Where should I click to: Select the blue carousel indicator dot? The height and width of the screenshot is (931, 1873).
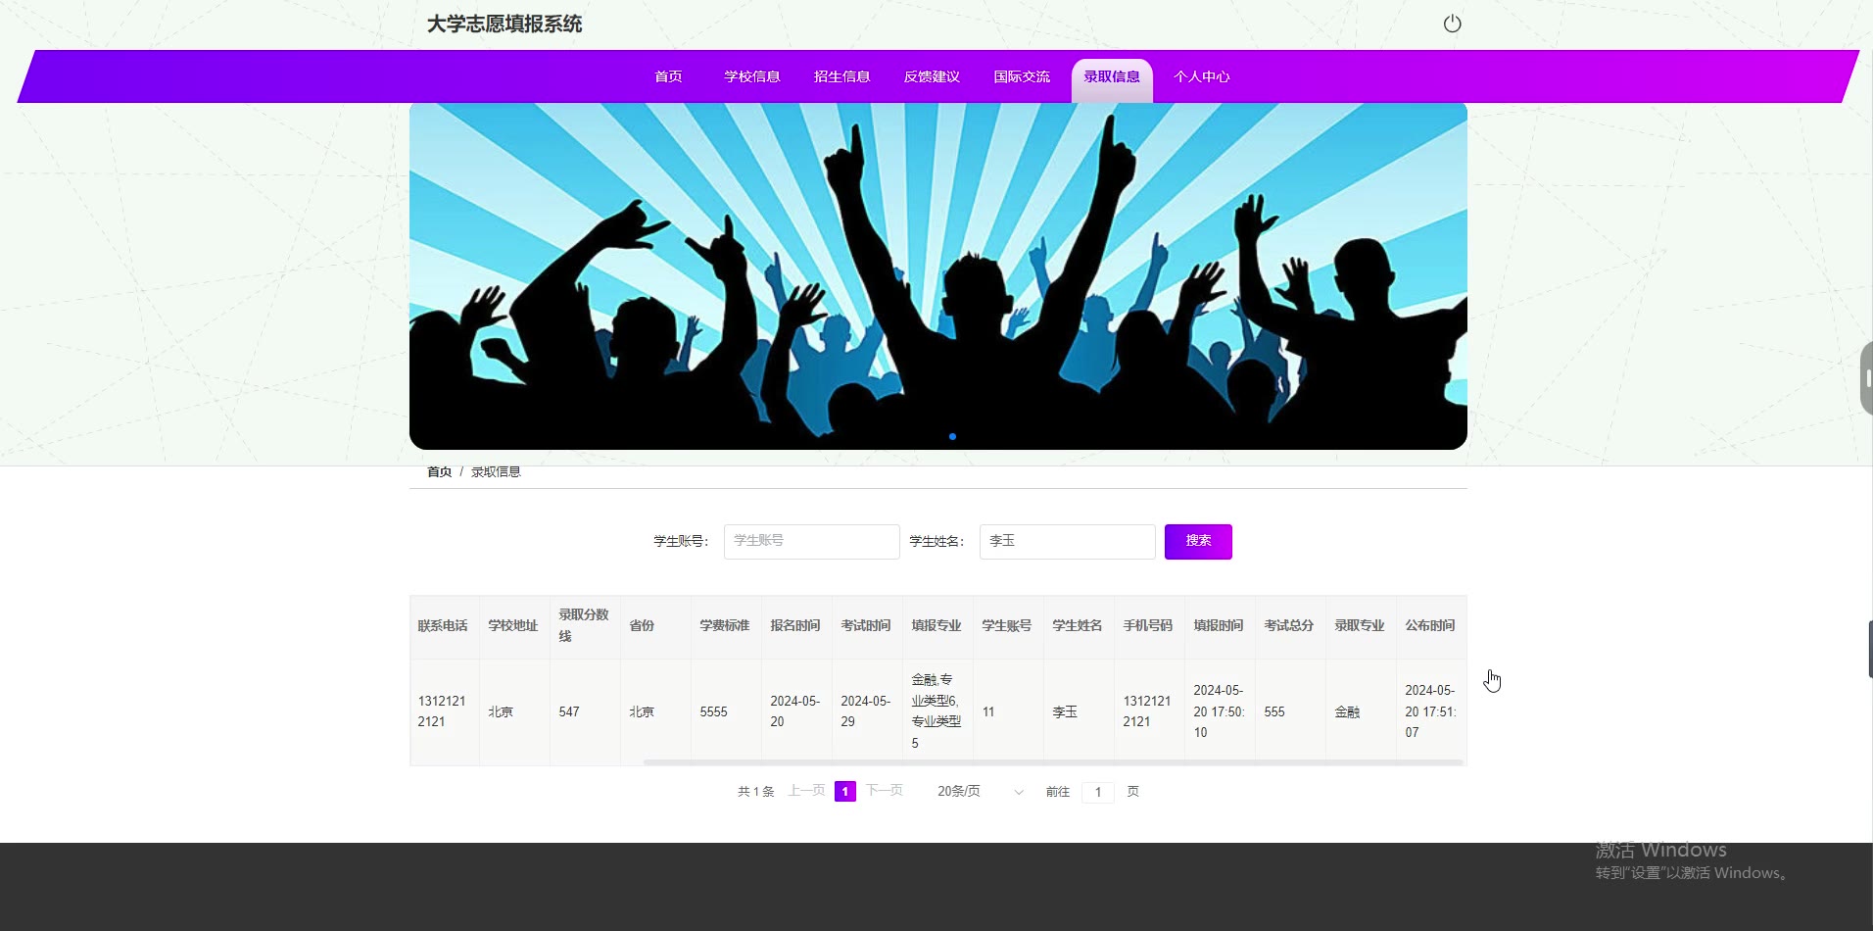click(x=952, y=436)
